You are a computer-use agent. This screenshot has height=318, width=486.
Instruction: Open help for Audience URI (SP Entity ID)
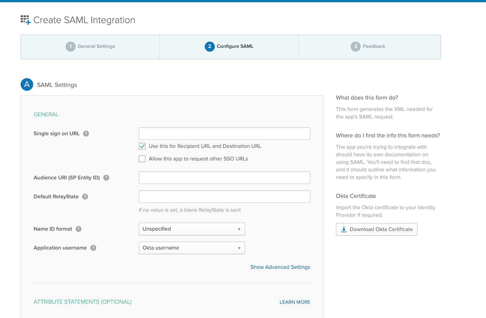106,178
